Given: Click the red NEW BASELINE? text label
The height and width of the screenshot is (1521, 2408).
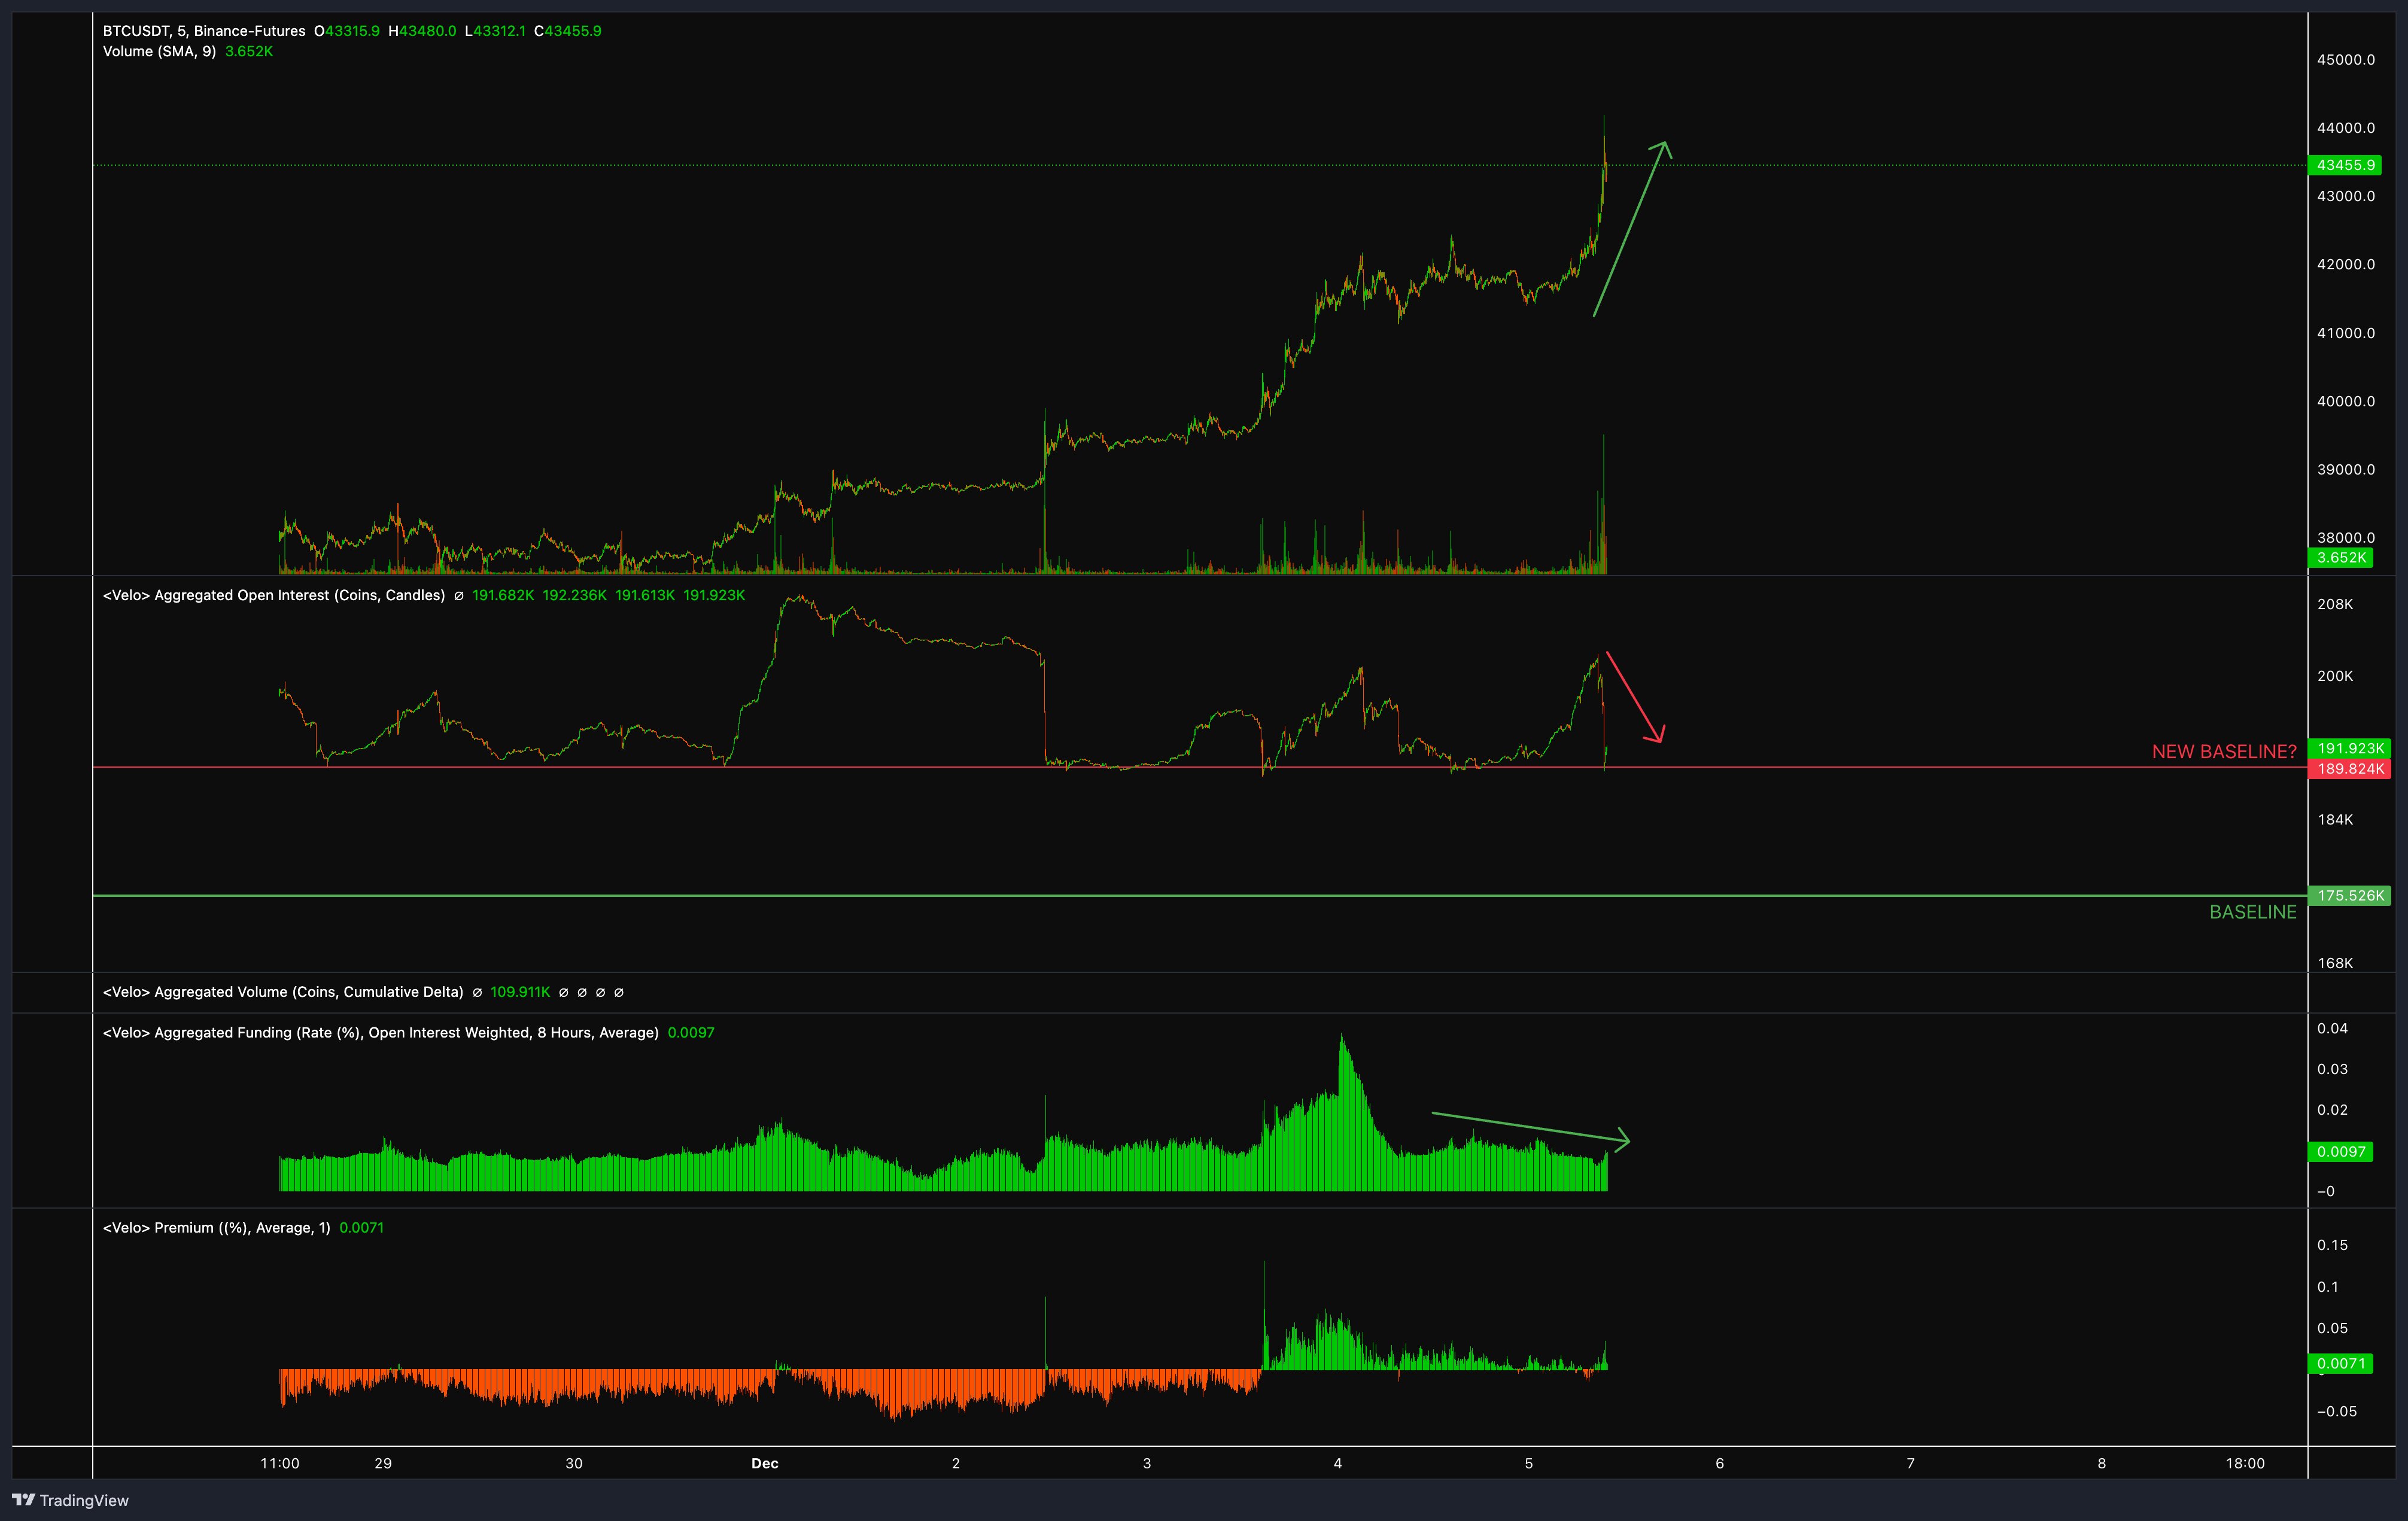Looking at the screenshot, I should coord(2223,752).
